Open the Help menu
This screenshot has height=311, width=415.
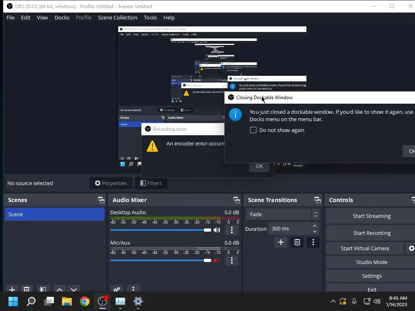point(169,17)
